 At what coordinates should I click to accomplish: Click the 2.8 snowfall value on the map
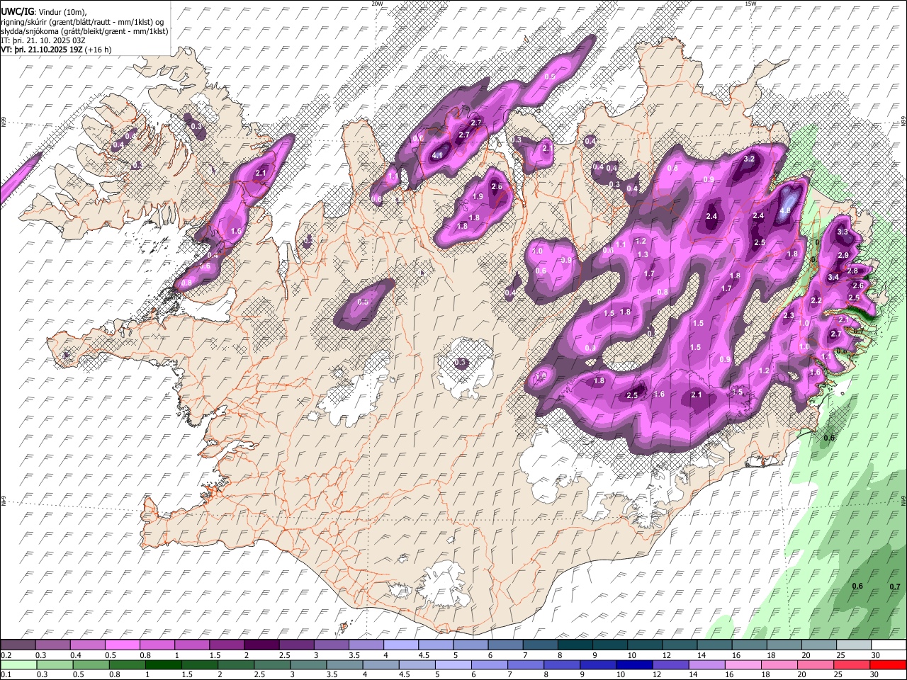[852, 271]
